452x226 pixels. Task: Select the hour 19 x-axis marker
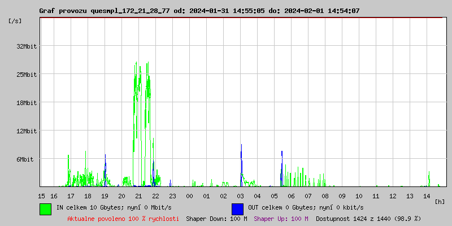105,195
